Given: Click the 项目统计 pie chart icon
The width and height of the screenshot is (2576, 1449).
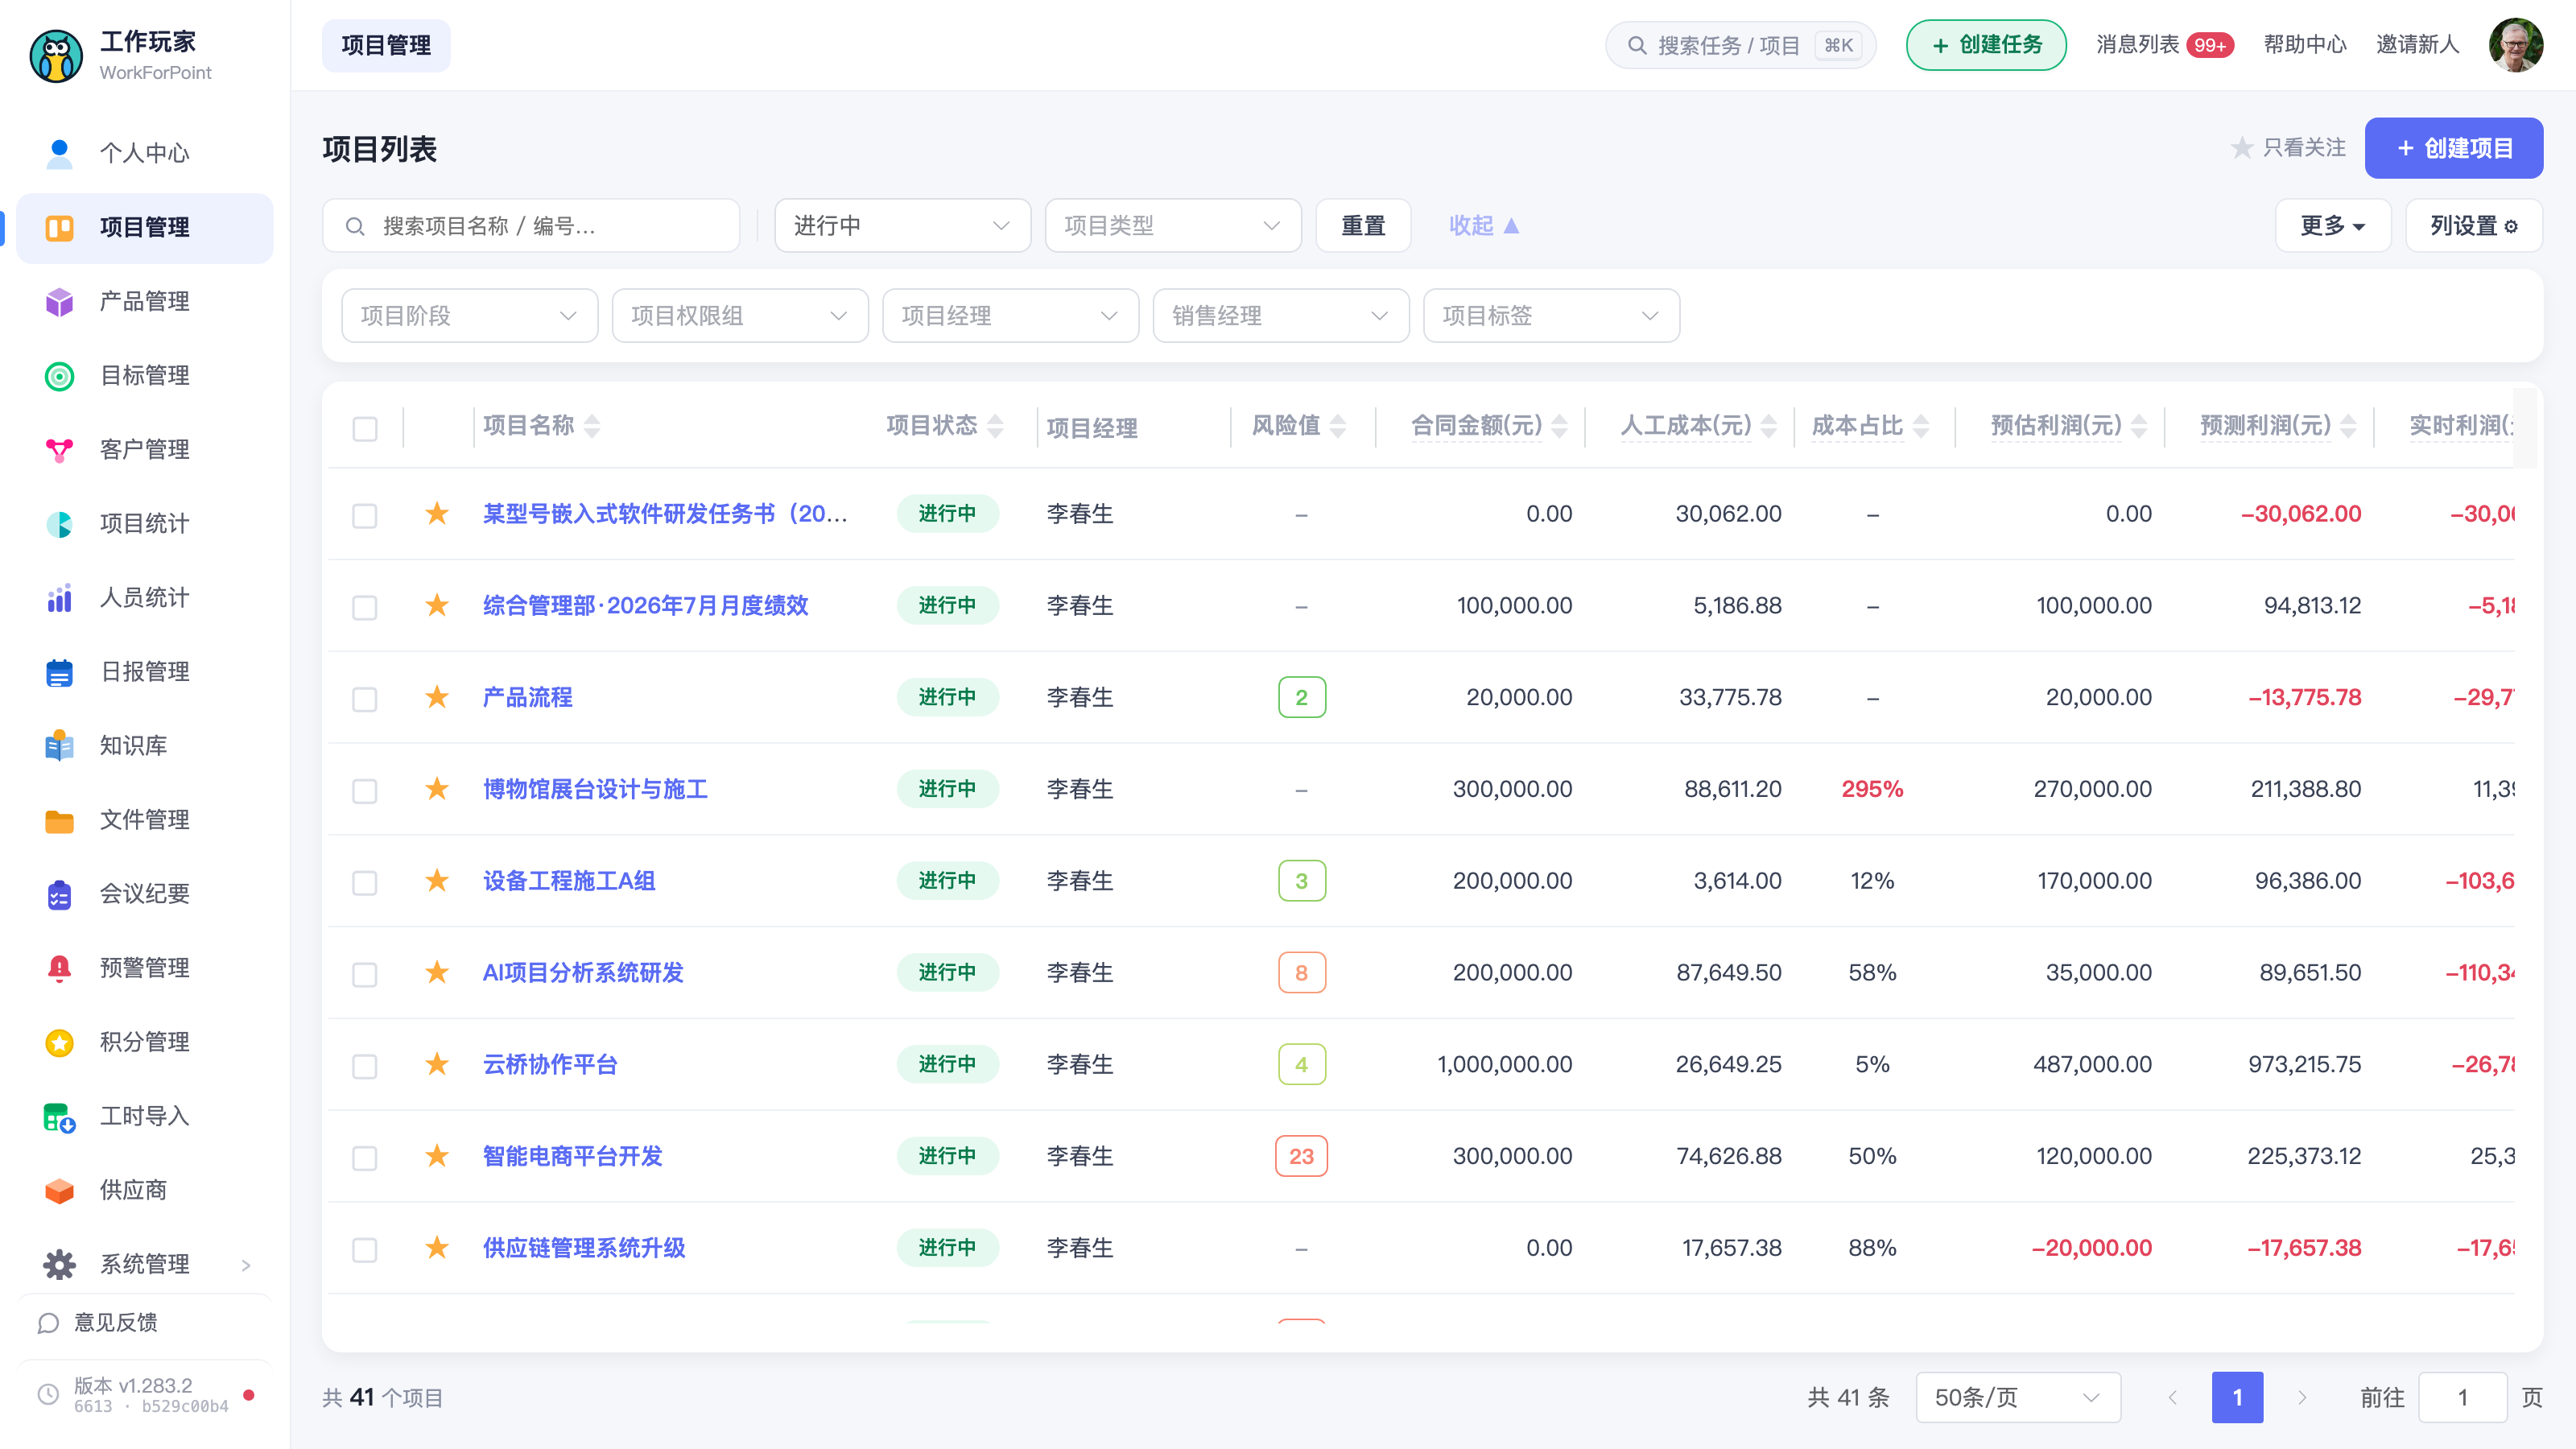Looking at the screenshot, I should click(59, 523).
